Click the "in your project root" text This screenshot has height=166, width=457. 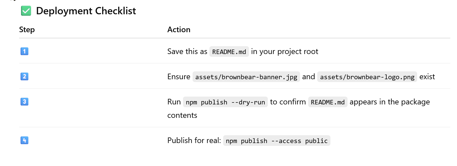point(285,52)
